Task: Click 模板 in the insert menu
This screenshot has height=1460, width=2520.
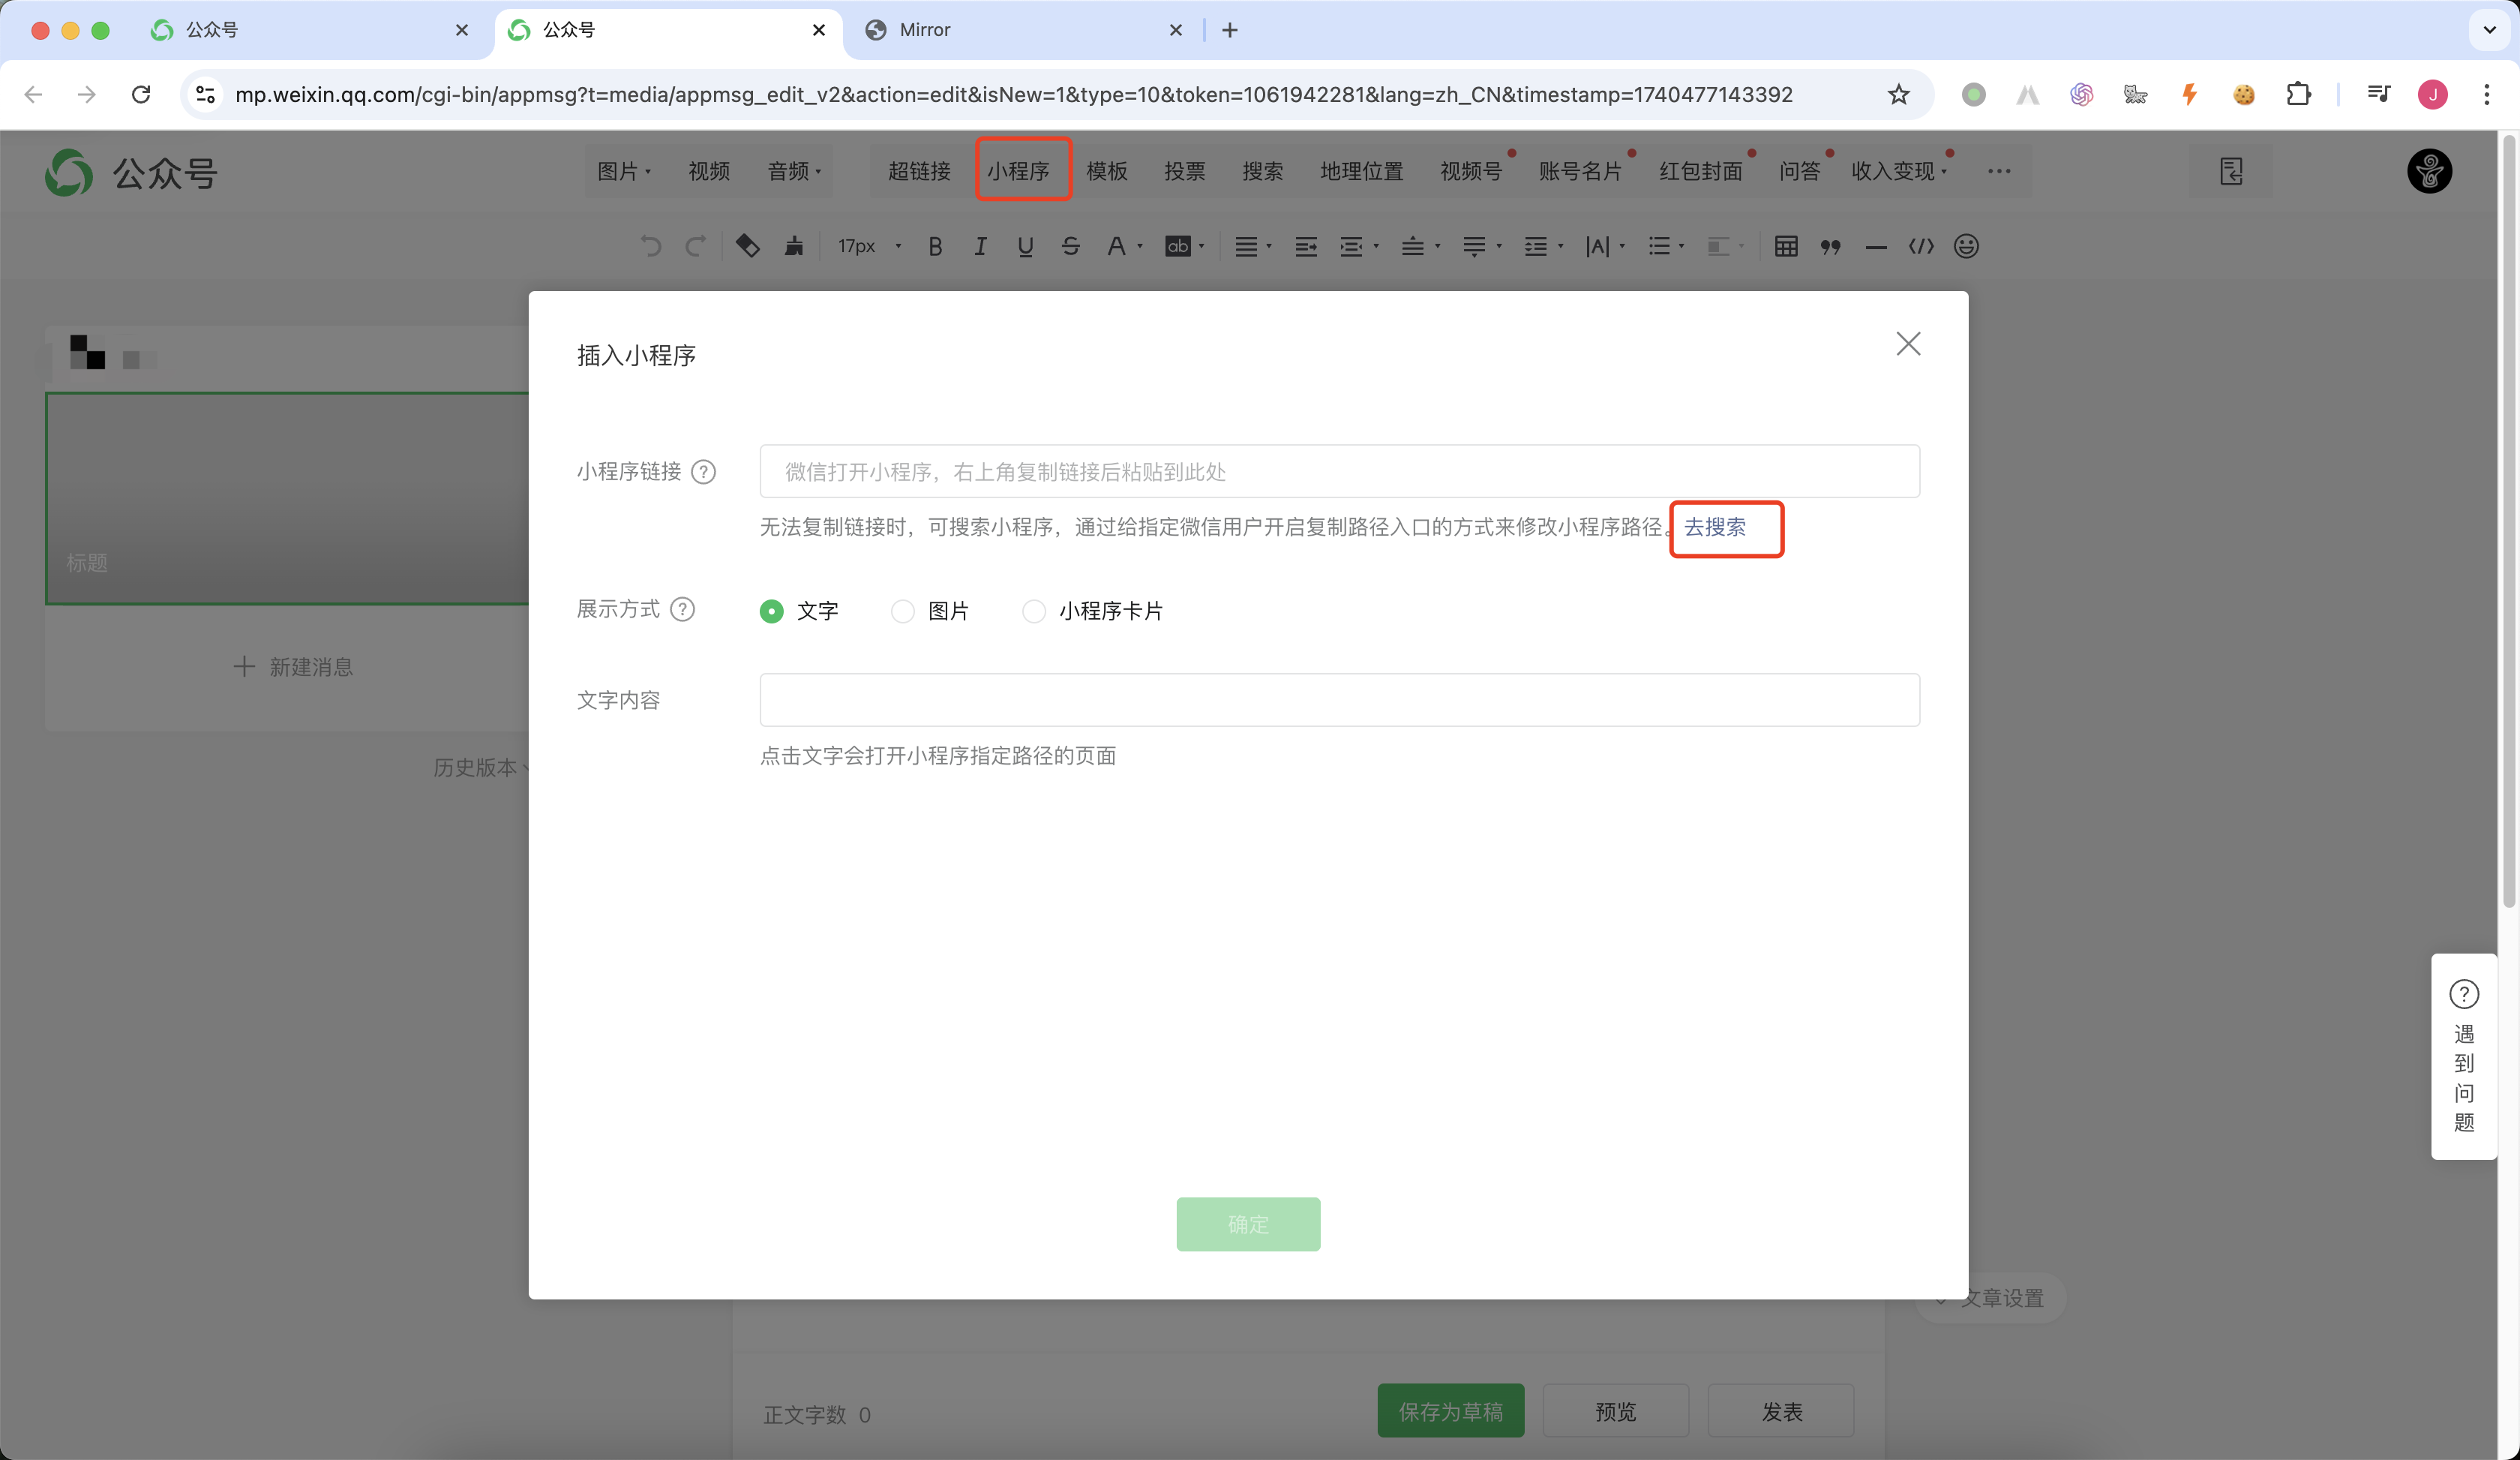Action: [1107, 171]
